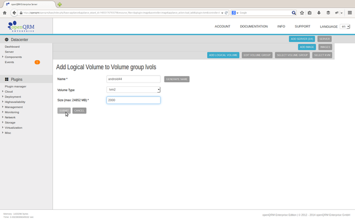Open the downloads arrow icon

[319, 13]
